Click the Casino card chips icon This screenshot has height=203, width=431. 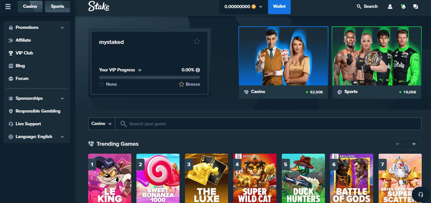tap(246, 92)
